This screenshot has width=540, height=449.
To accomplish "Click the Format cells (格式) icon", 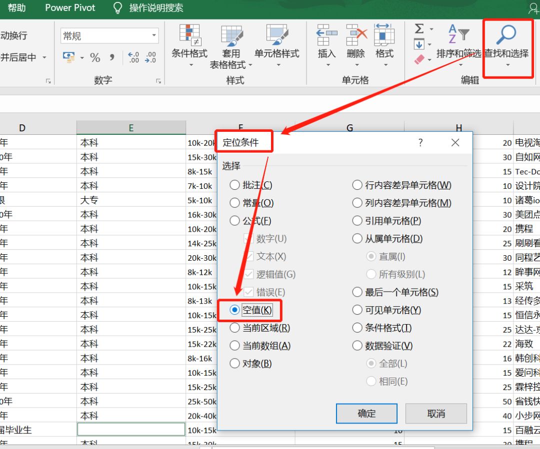I will tap(384, 35).
